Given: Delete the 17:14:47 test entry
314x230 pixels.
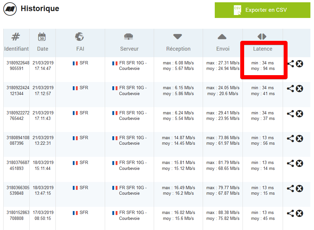Looking at the screenshot, I should coord(299,64).
